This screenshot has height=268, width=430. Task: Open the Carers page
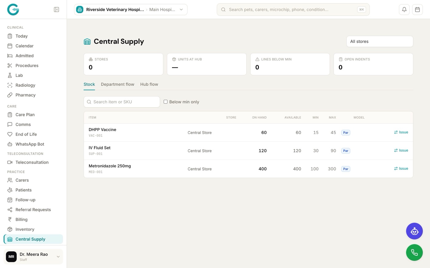(x=33, y=180)
